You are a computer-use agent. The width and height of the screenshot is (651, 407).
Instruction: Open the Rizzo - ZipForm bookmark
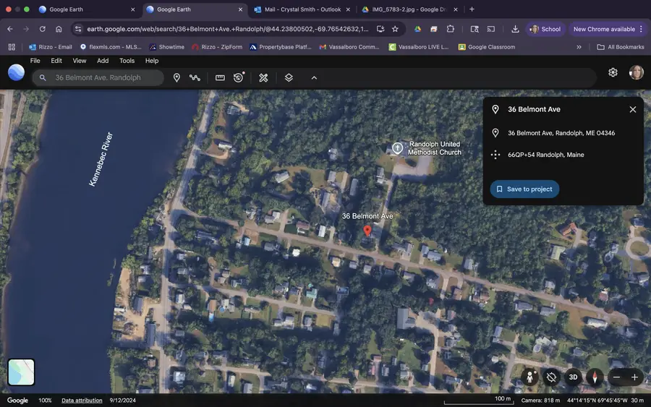pyautogui.click(x=217, y=47)
